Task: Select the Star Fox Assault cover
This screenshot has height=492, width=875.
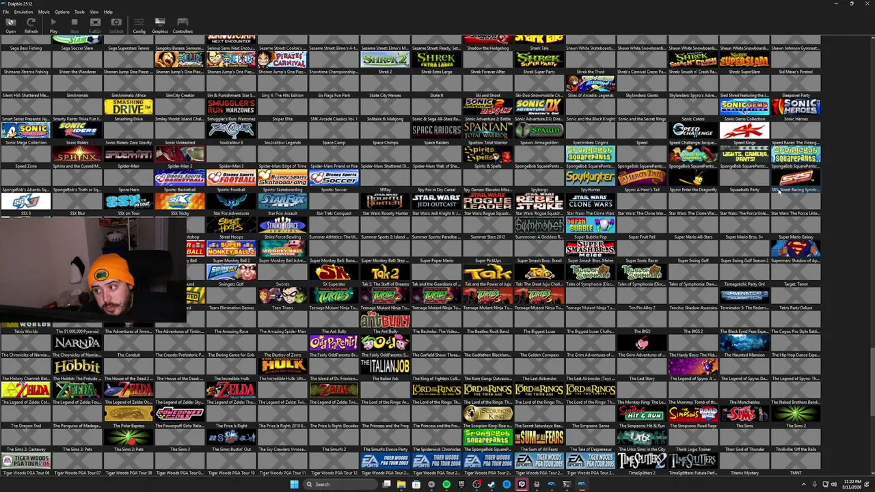Action: pyautogui.click(x=282, y=201)
